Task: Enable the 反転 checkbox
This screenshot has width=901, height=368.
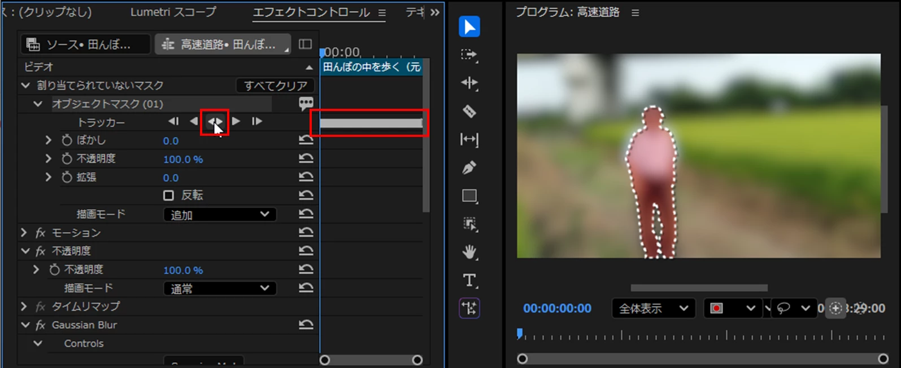Action: click(168, 196)
